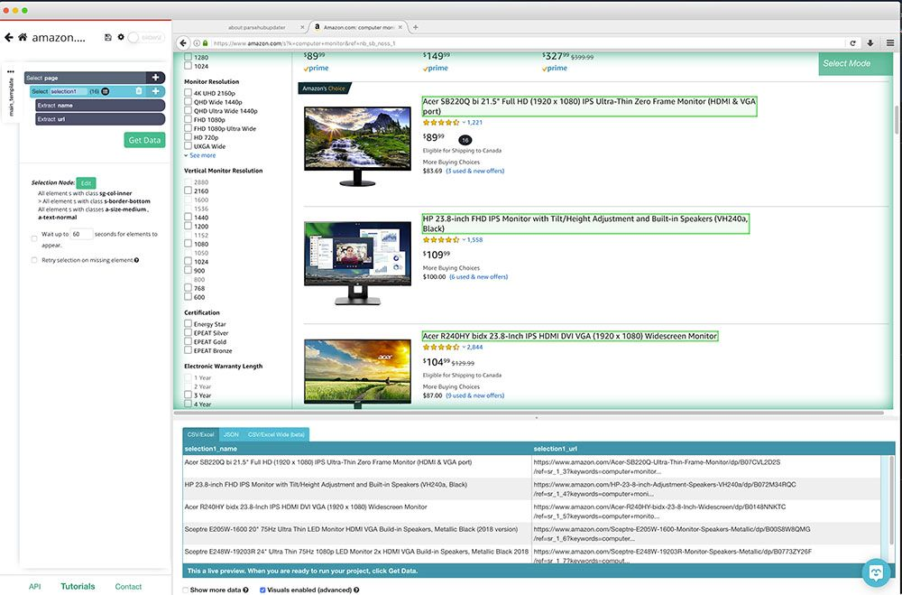Select the Extract name command
The height and width of the screenshot is (595, 902).
point(100,106)
